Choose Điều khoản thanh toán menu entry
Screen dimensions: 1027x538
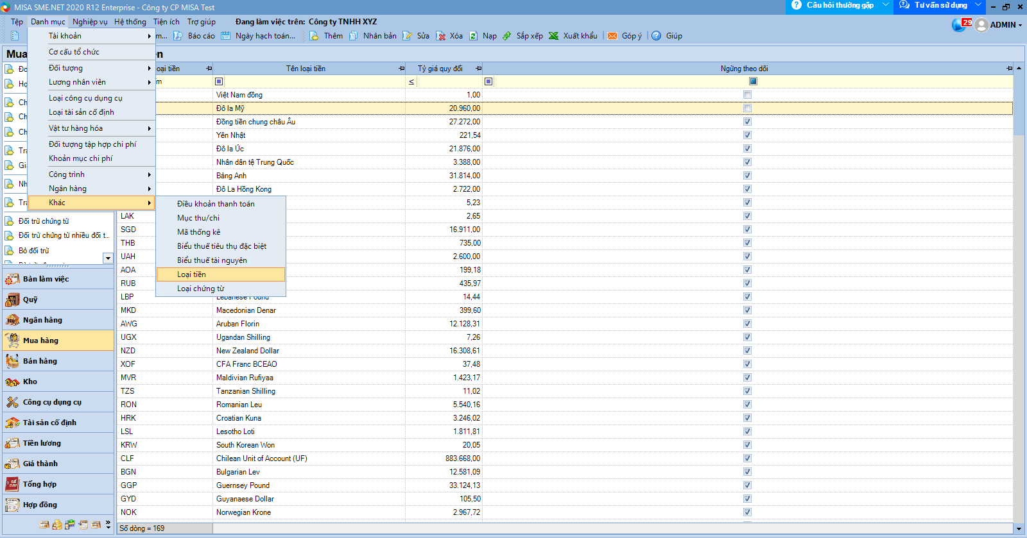(x=220, y=204)
